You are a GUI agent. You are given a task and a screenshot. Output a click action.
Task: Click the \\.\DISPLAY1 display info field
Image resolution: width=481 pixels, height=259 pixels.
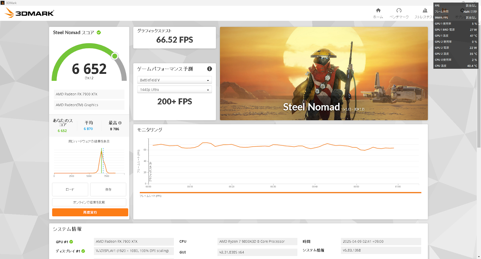[x=134, y=251]
